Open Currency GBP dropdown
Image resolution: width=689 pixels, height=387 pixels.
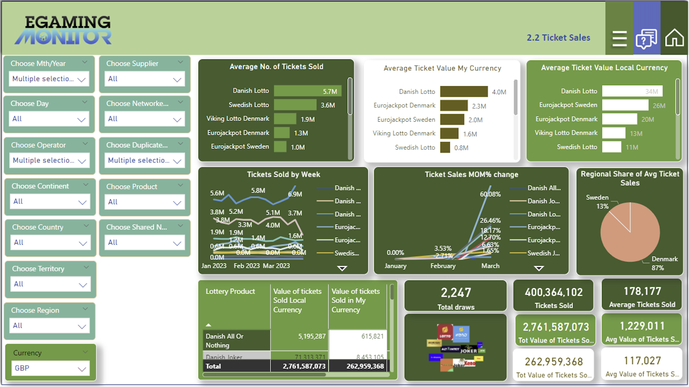50,368
